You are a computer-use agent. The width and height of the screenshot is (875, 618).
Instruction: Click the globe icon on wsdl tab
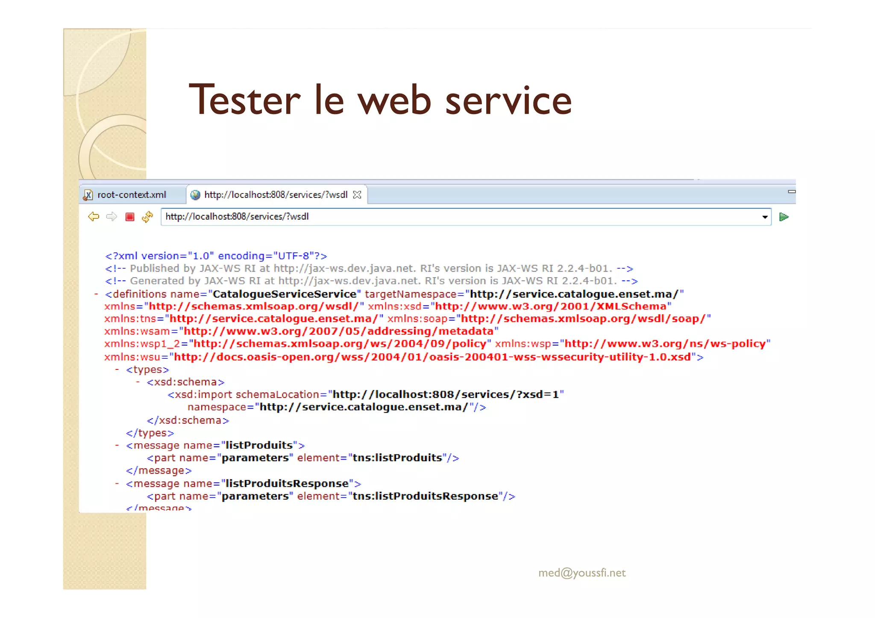(x=195, y=195)
